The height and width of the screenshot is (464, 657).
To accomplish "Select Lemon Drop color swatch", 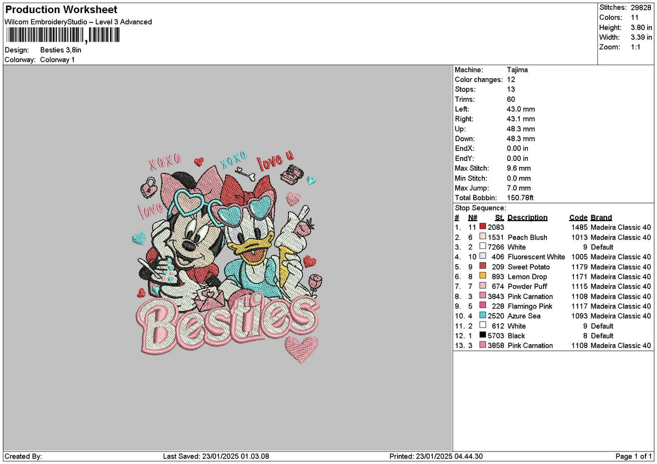I will point(482,276).
